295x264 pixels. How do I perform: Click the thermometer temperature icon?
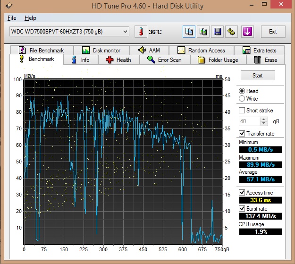[x=141, y=32]
